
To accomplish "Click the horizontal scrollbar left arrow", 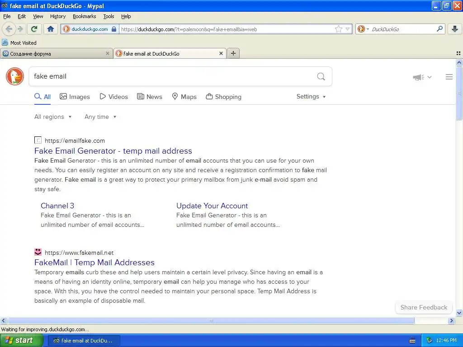I will point(3,320).
